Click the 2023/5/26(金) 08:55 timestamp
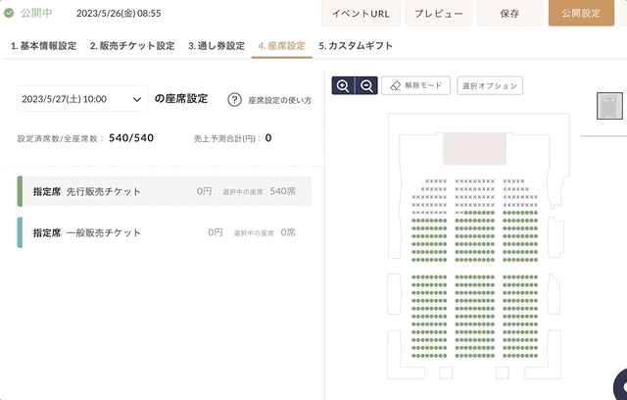627x400 pixels. 119,13
